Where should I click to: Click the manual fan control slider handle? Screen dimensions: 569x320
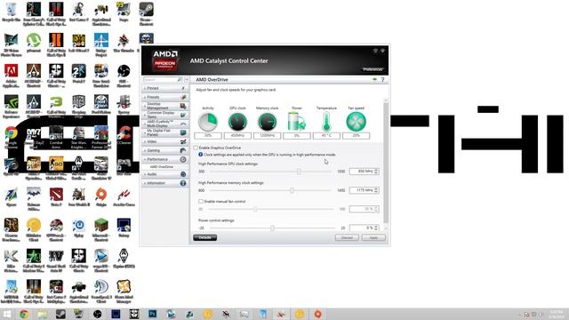[x=255, y=209]
